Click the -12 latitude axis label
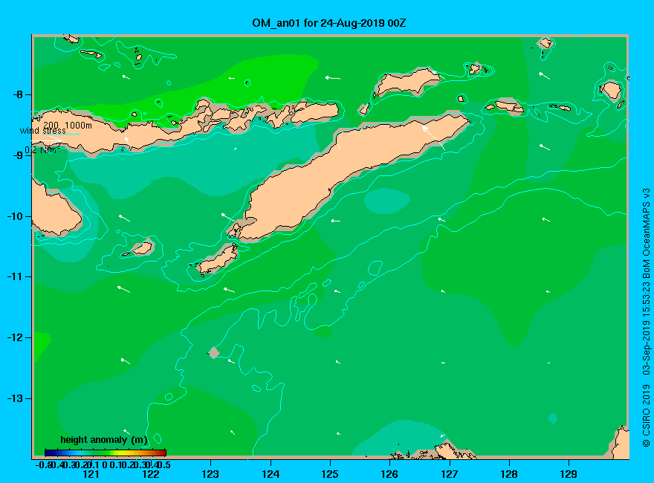654x483 pixels. point(16,337)
